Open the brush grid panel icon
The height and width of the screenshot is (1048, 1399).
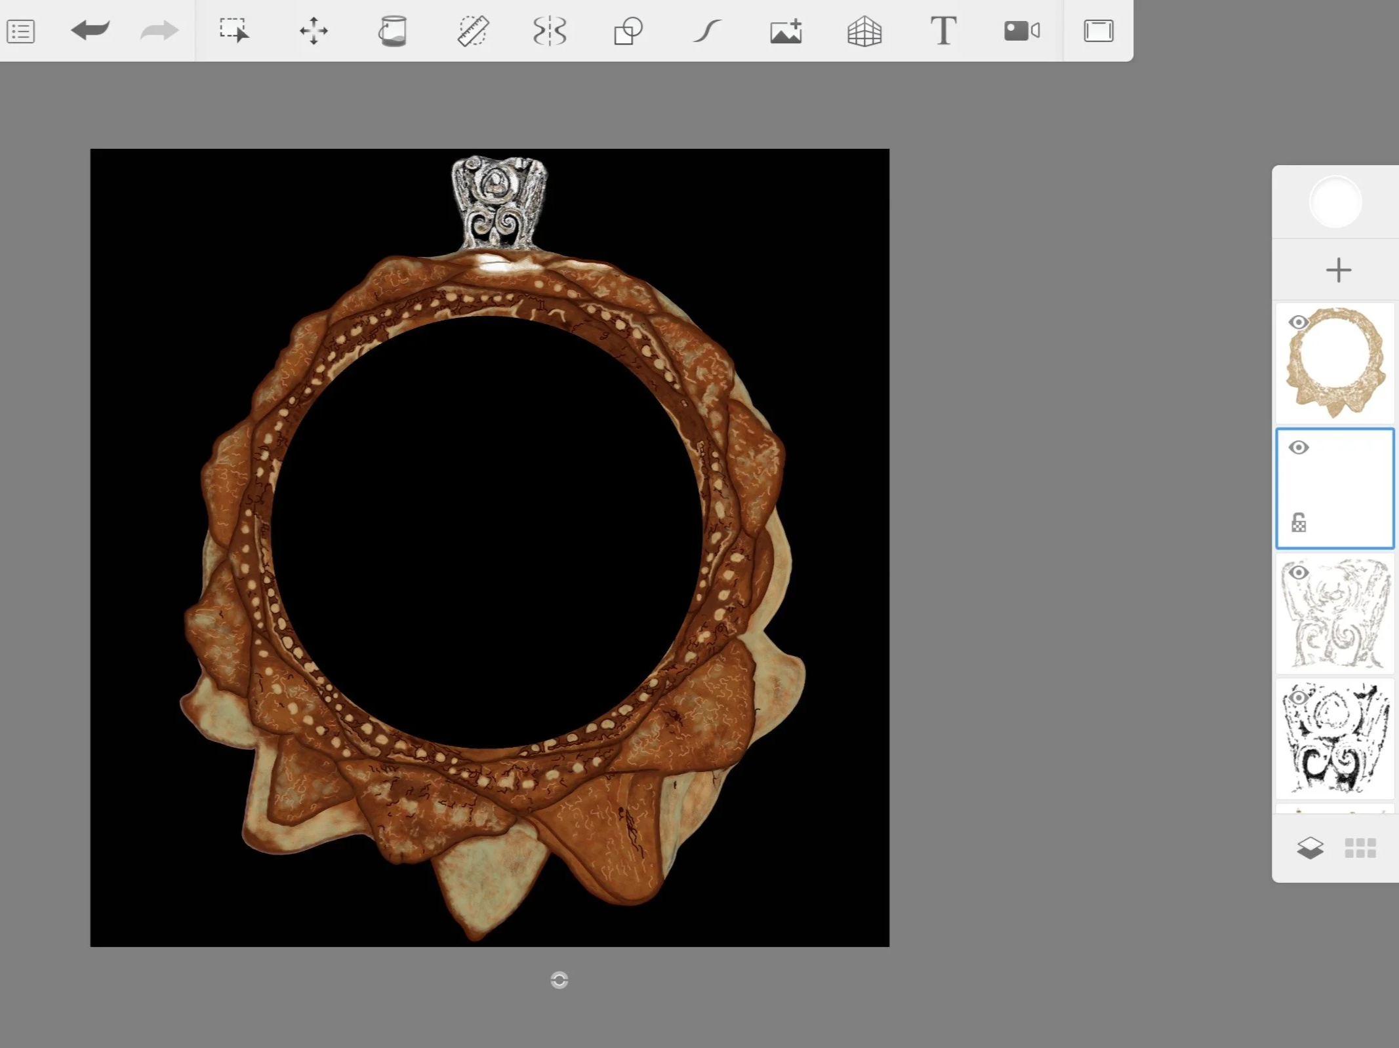(1360, 848)
